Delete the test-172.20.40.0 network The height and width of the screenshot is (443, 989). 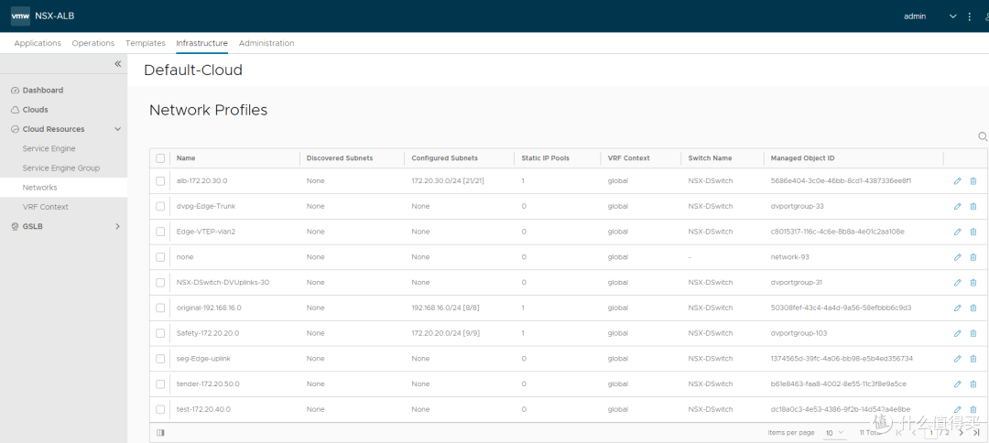coord(973,409)
